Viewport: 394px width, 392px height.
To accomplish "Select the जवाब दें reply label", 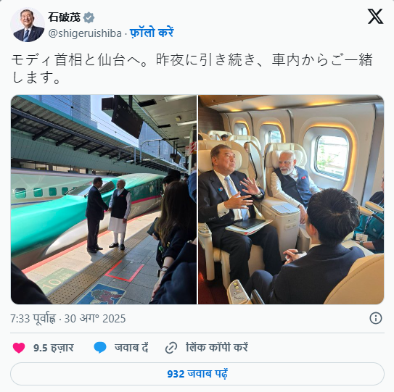I will (x=131, y=348).
